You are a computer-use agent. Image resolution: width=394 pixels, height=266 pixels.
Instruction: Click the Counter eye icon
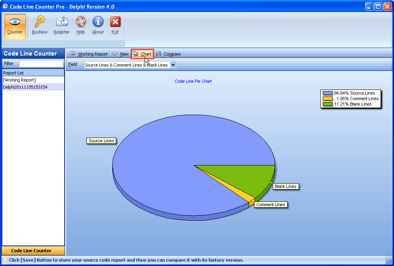[15, 22]
